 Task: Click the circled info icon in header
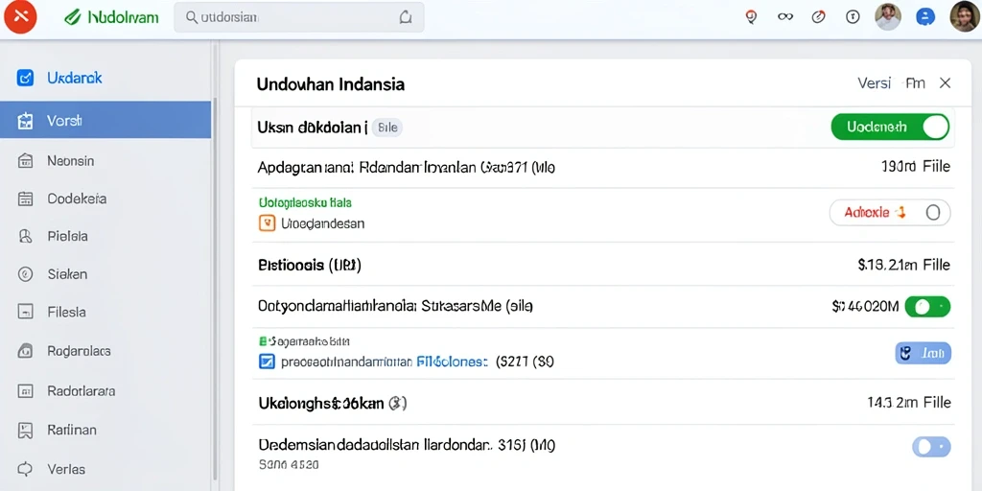coord(853,17)
